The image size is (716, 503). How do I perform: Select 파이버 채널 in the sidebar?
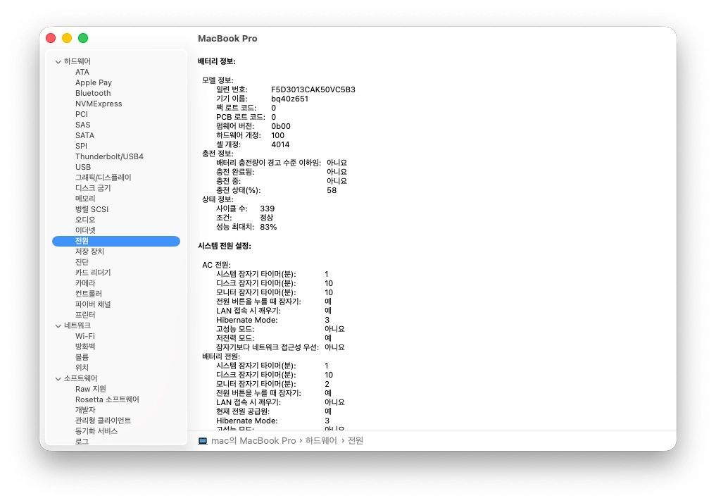pos(93,304)
